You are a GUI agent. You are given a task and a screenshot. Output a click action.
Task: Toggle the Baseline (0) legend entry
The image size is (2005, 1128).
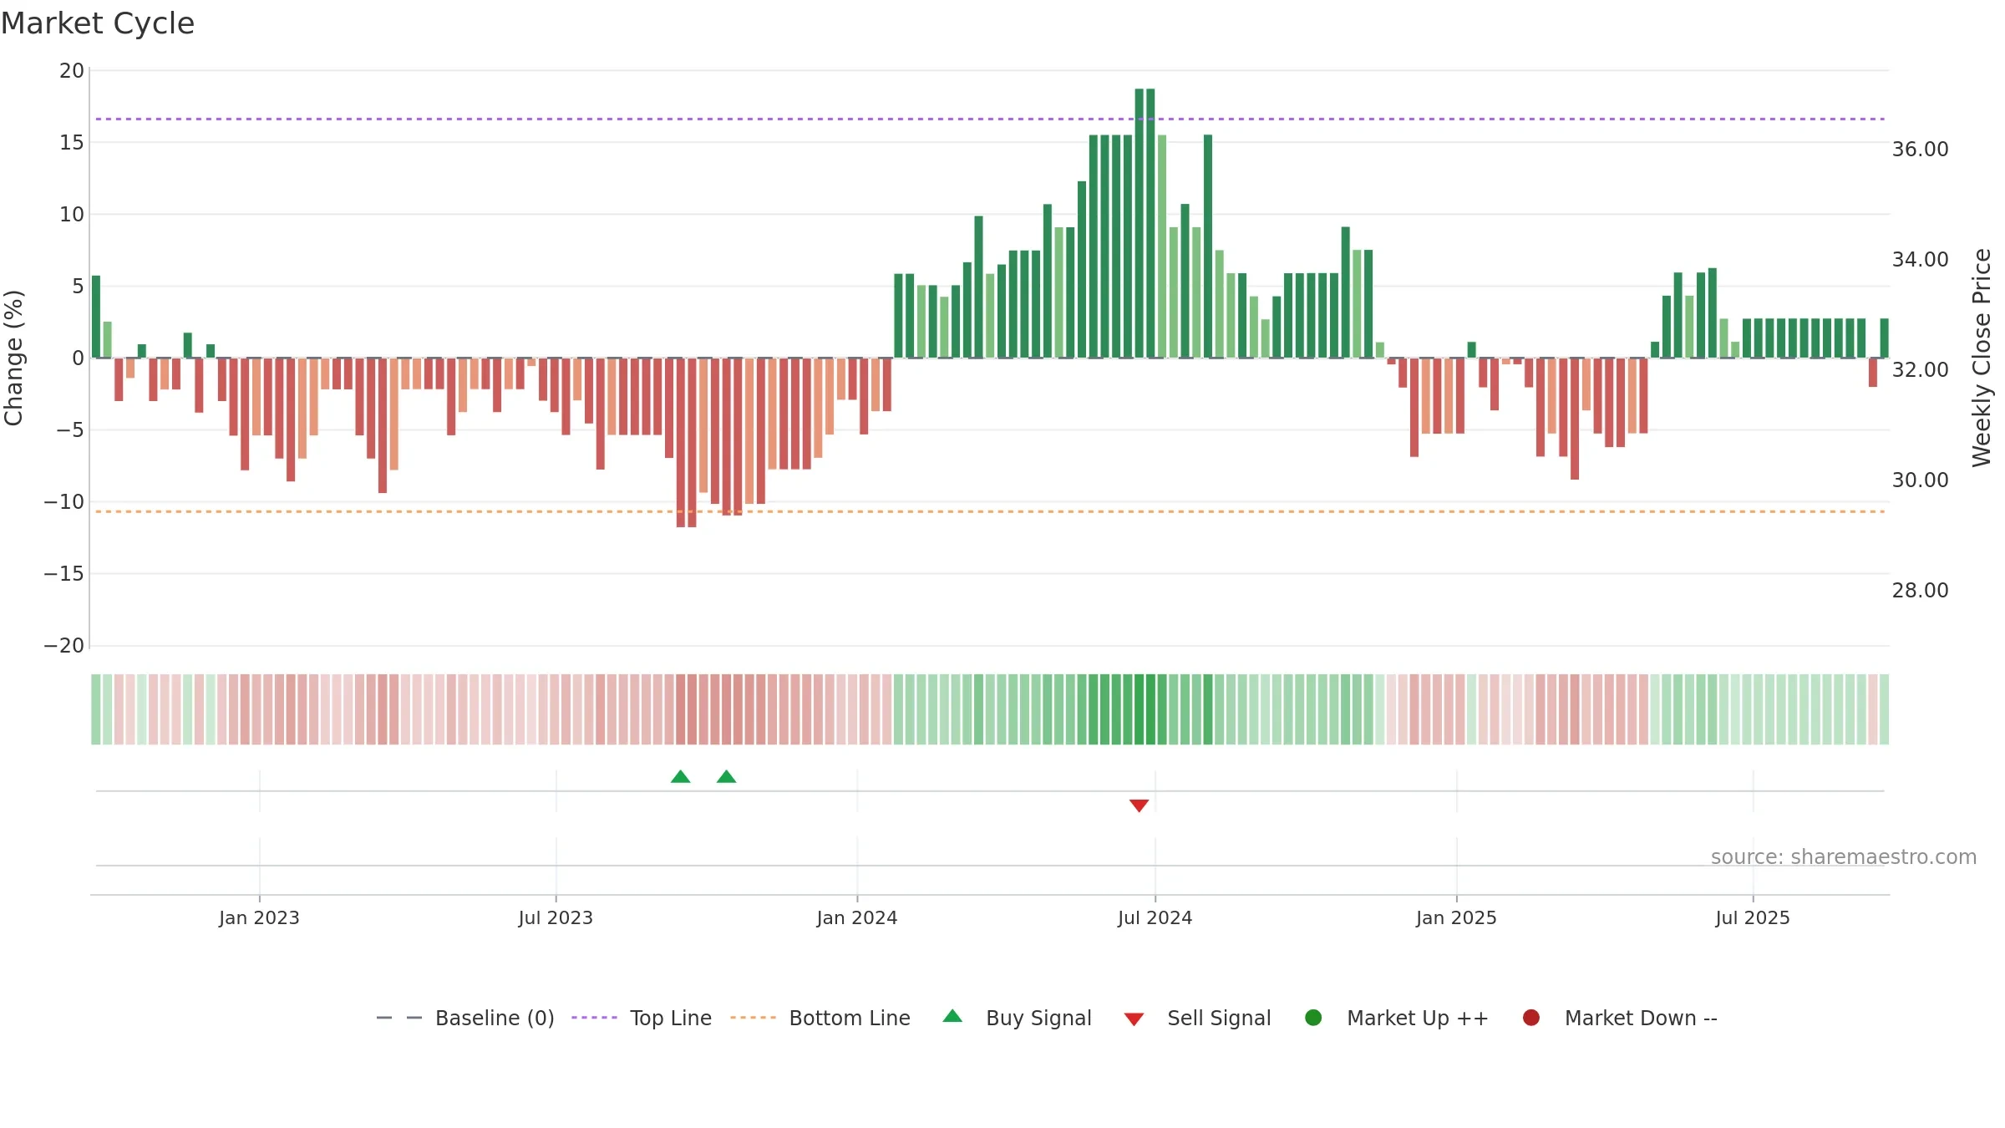[x=465, y=1018]
